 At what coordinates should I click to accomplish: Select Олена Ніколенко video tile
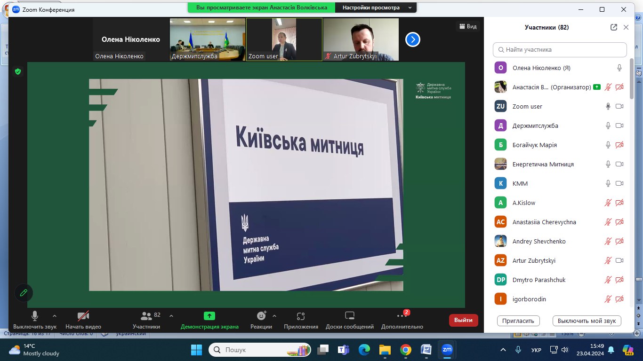pyautogui.click(x=131, y=39)
